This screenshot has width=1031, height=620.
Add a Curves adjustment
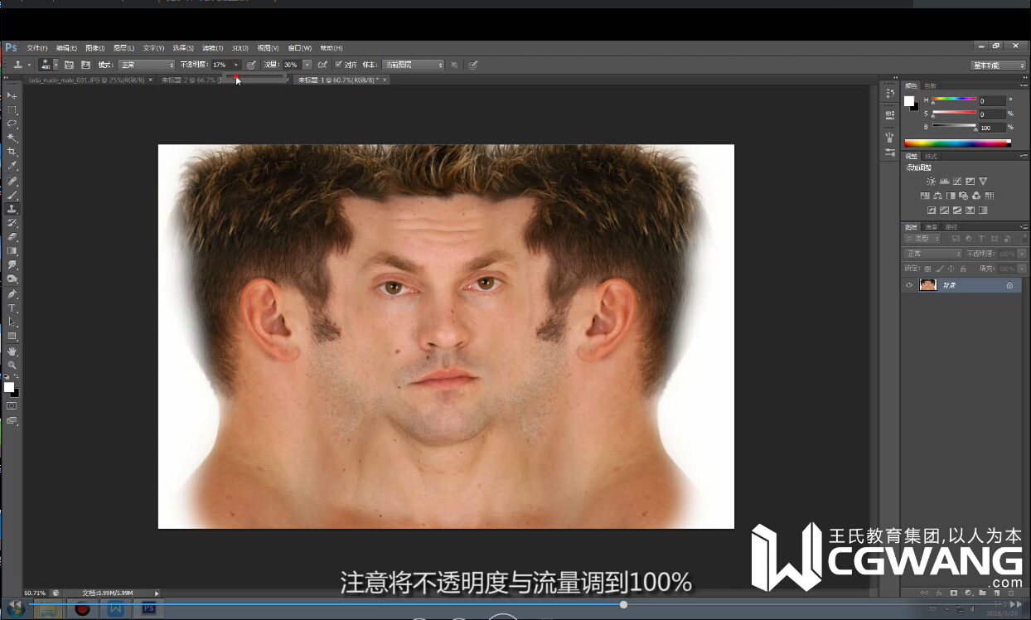[x=957, y=182]
